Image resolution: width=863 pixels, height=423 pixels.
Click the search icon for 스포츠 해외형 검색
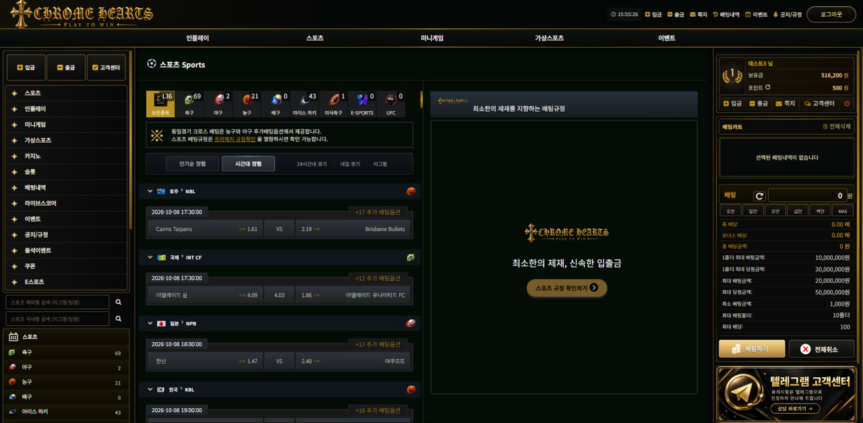click(119, 302)
